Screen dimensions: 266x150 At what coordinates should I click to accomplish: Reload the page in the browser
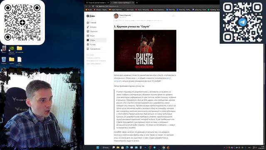[x=93, y=6]
